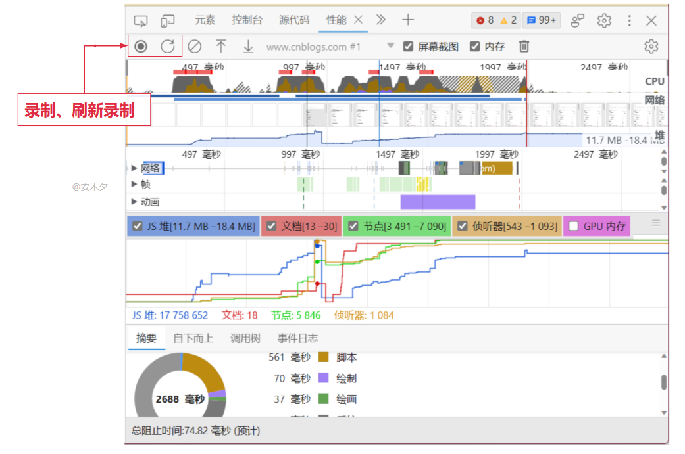Select the inspect element picker icon
This screenshot has height=454, width=685.
(140, 20)
